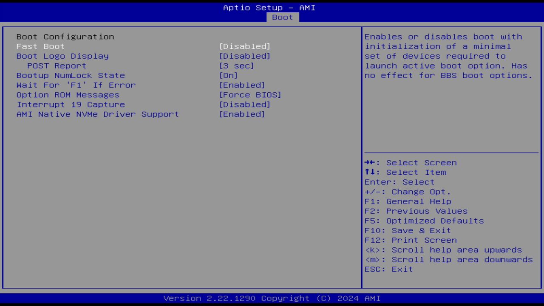Toggle Interrupt 19 Capture [Disabled] value

pos(245,105)
